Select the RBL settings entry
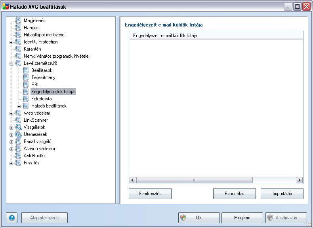The image size is (313, 228). click(36, 85)
